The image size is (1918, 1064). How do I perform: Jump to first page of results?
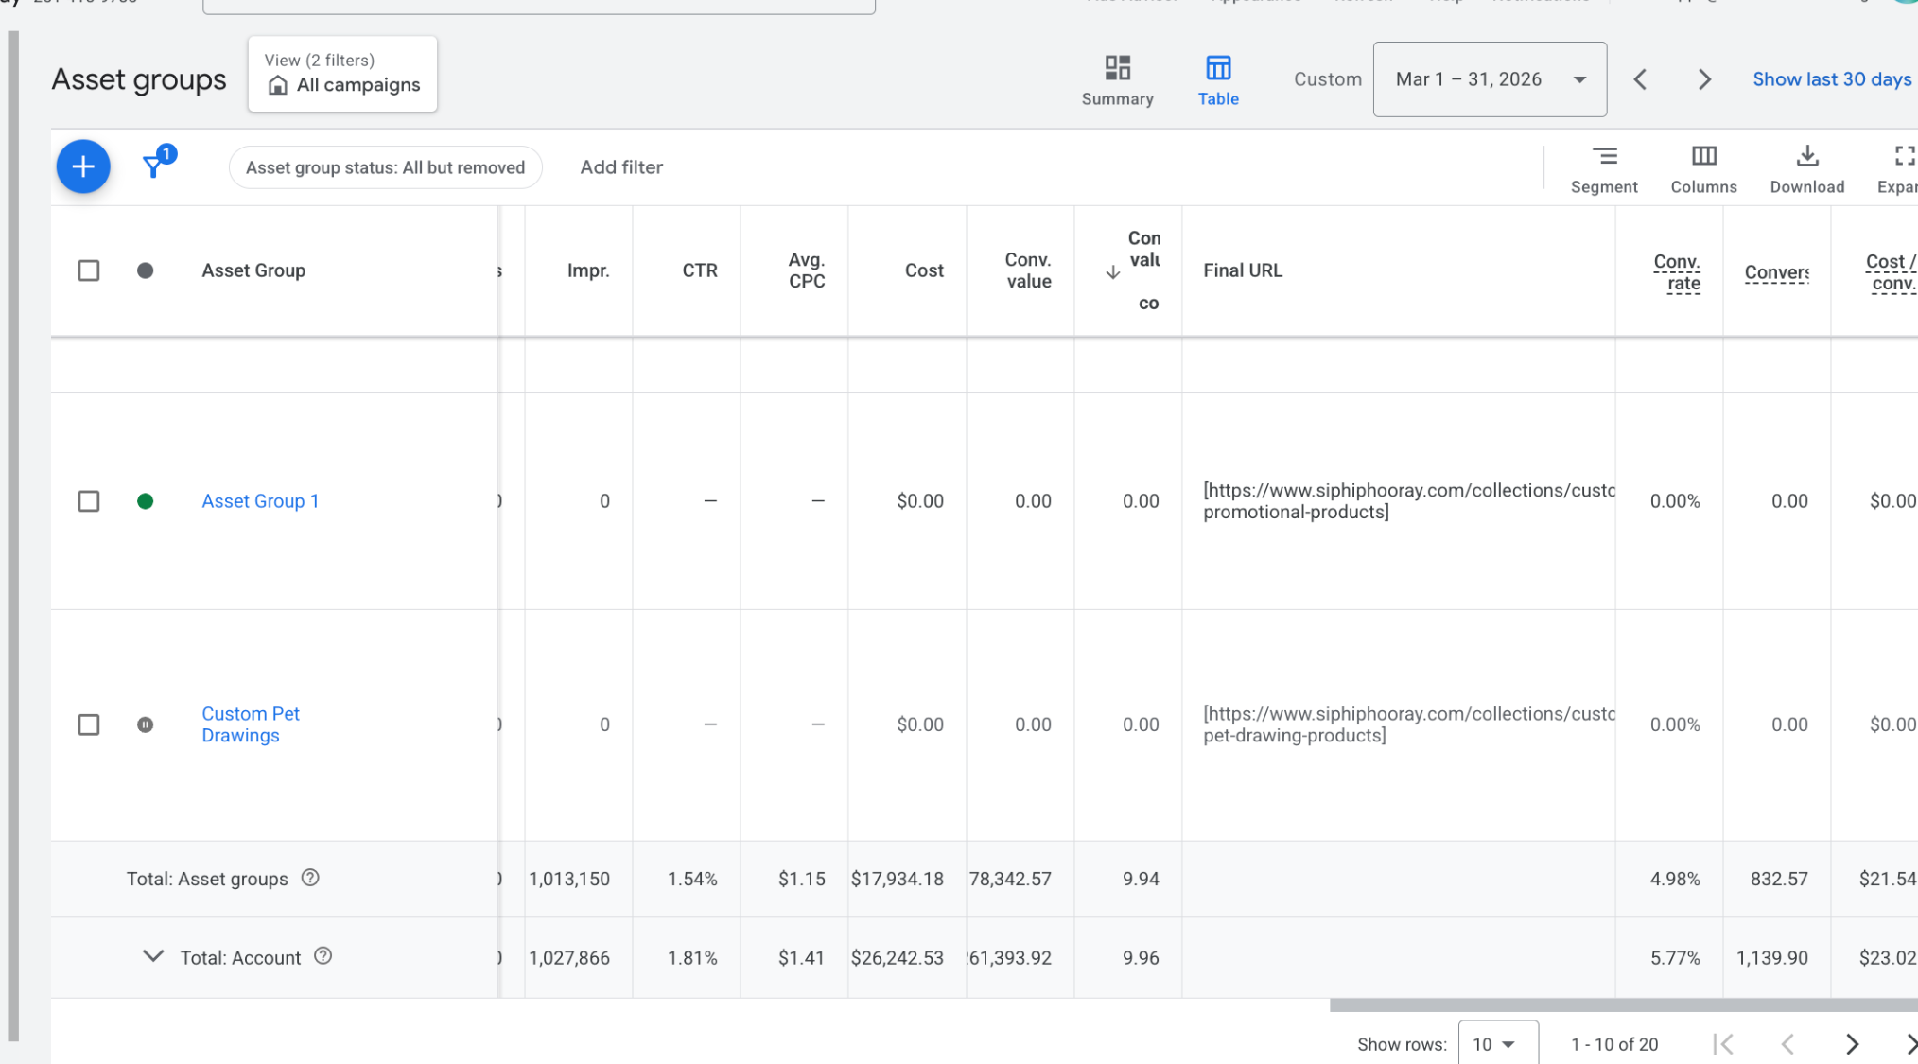1723,1044
